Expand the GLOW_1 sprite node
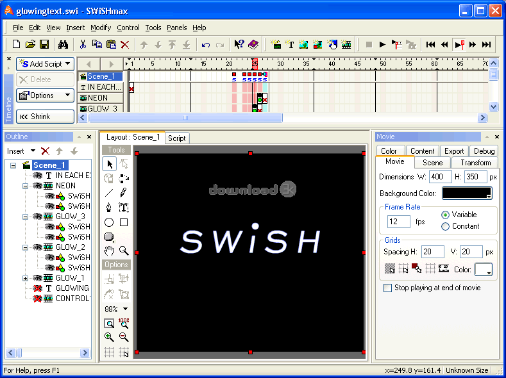 coord(26,278)
